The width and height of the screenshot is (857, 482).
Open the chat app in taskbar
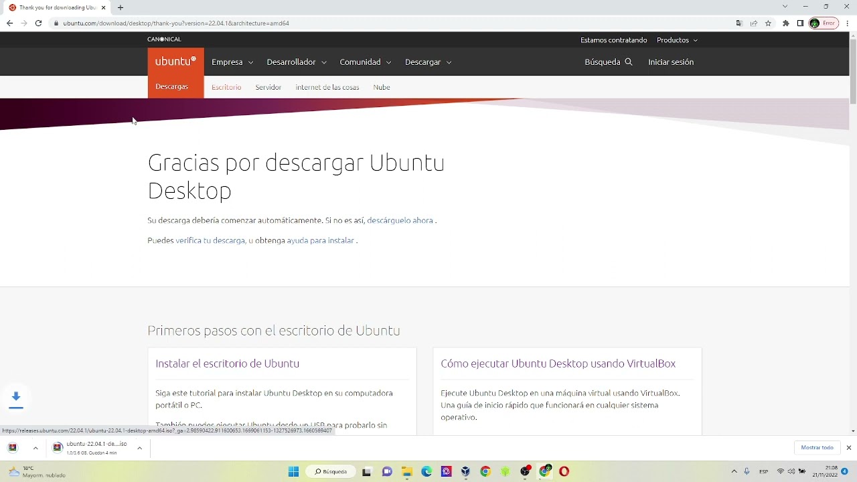coord(387,471)
